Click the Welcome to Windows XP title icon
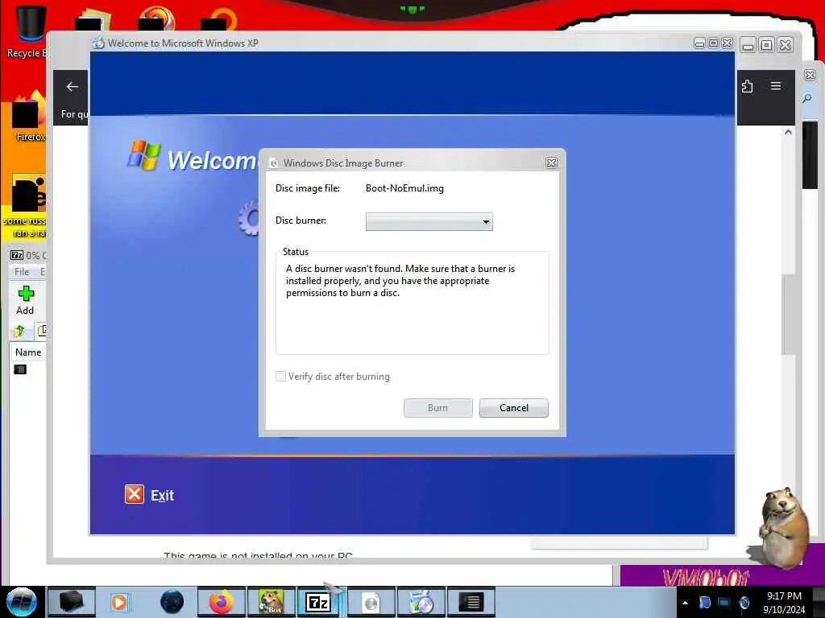This screenshot has height=618, width=825. [98, 43]
